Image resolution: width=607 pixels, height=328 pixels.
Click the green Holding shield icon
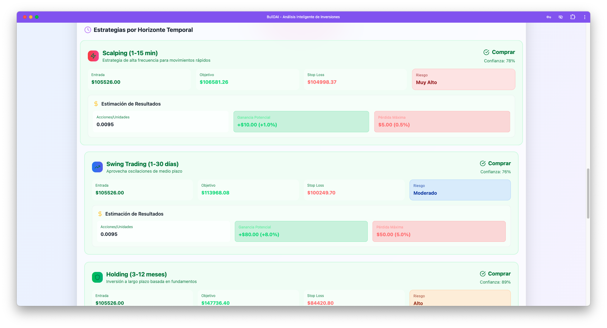pyautogui.click(x=97, y=277)
